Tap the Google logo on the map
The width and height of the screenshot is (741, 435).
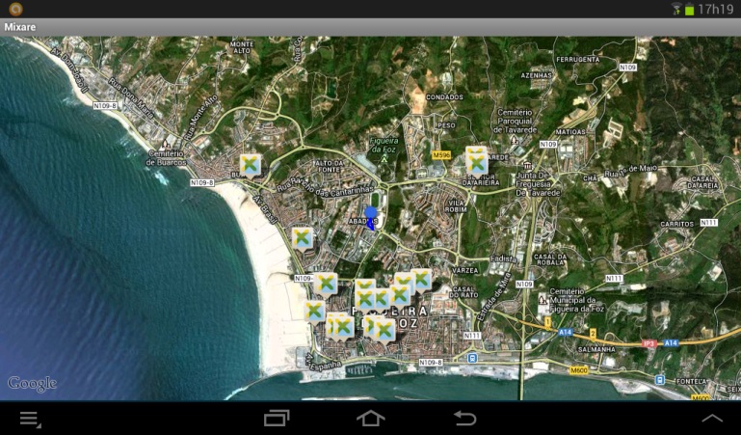(32, 384)
